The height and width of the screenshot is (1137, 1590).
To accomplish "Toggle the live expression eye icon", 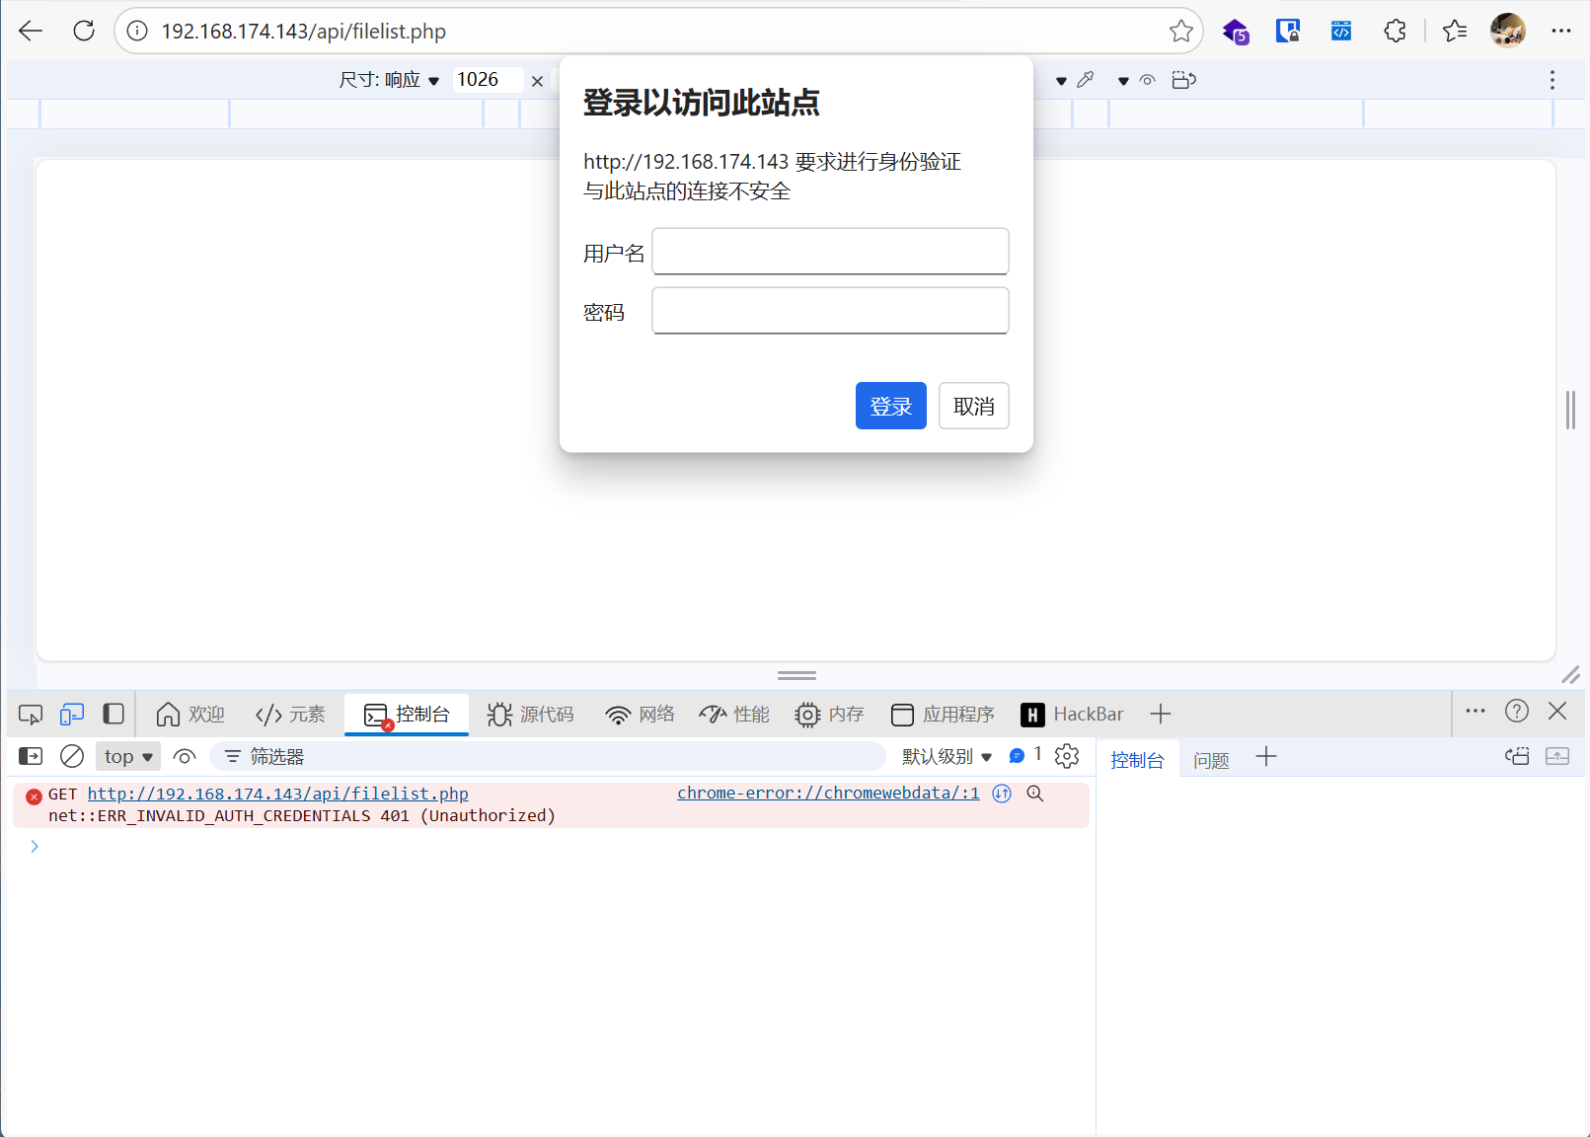I will click(185, 756).
